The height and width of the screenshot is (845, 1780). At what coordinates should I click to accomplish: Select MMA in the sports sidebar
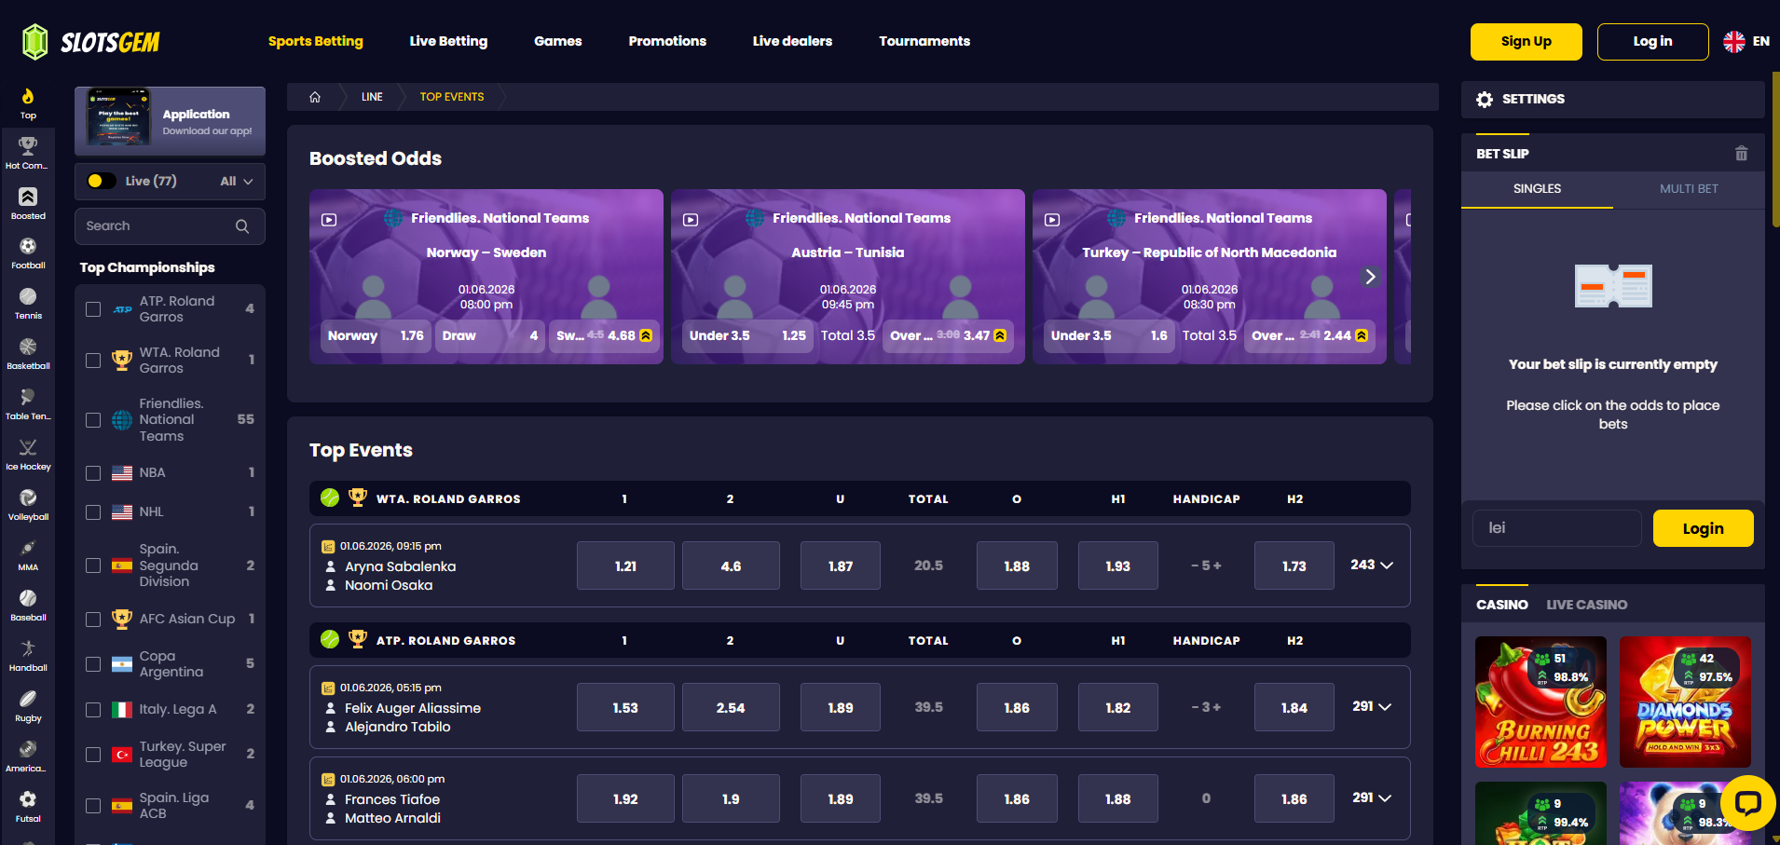pyautogui.click(x=28, y=555)
